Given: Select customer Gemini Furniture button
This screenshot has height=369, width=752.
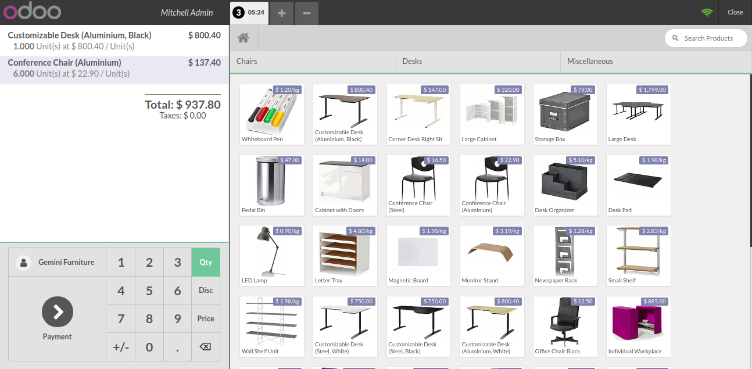Looking at the screenshot, I should 58,262.
